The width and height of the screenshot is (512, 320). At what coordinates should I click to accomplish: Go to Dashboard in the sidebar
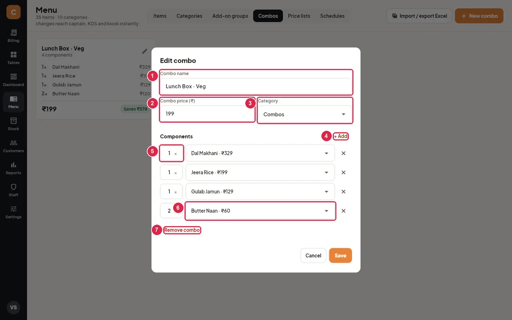(x=13, y=80)
